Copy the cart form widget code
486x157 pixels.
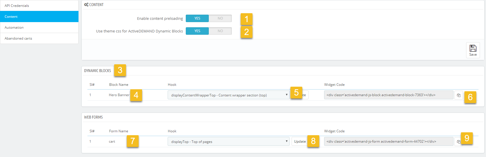[459, 142]
